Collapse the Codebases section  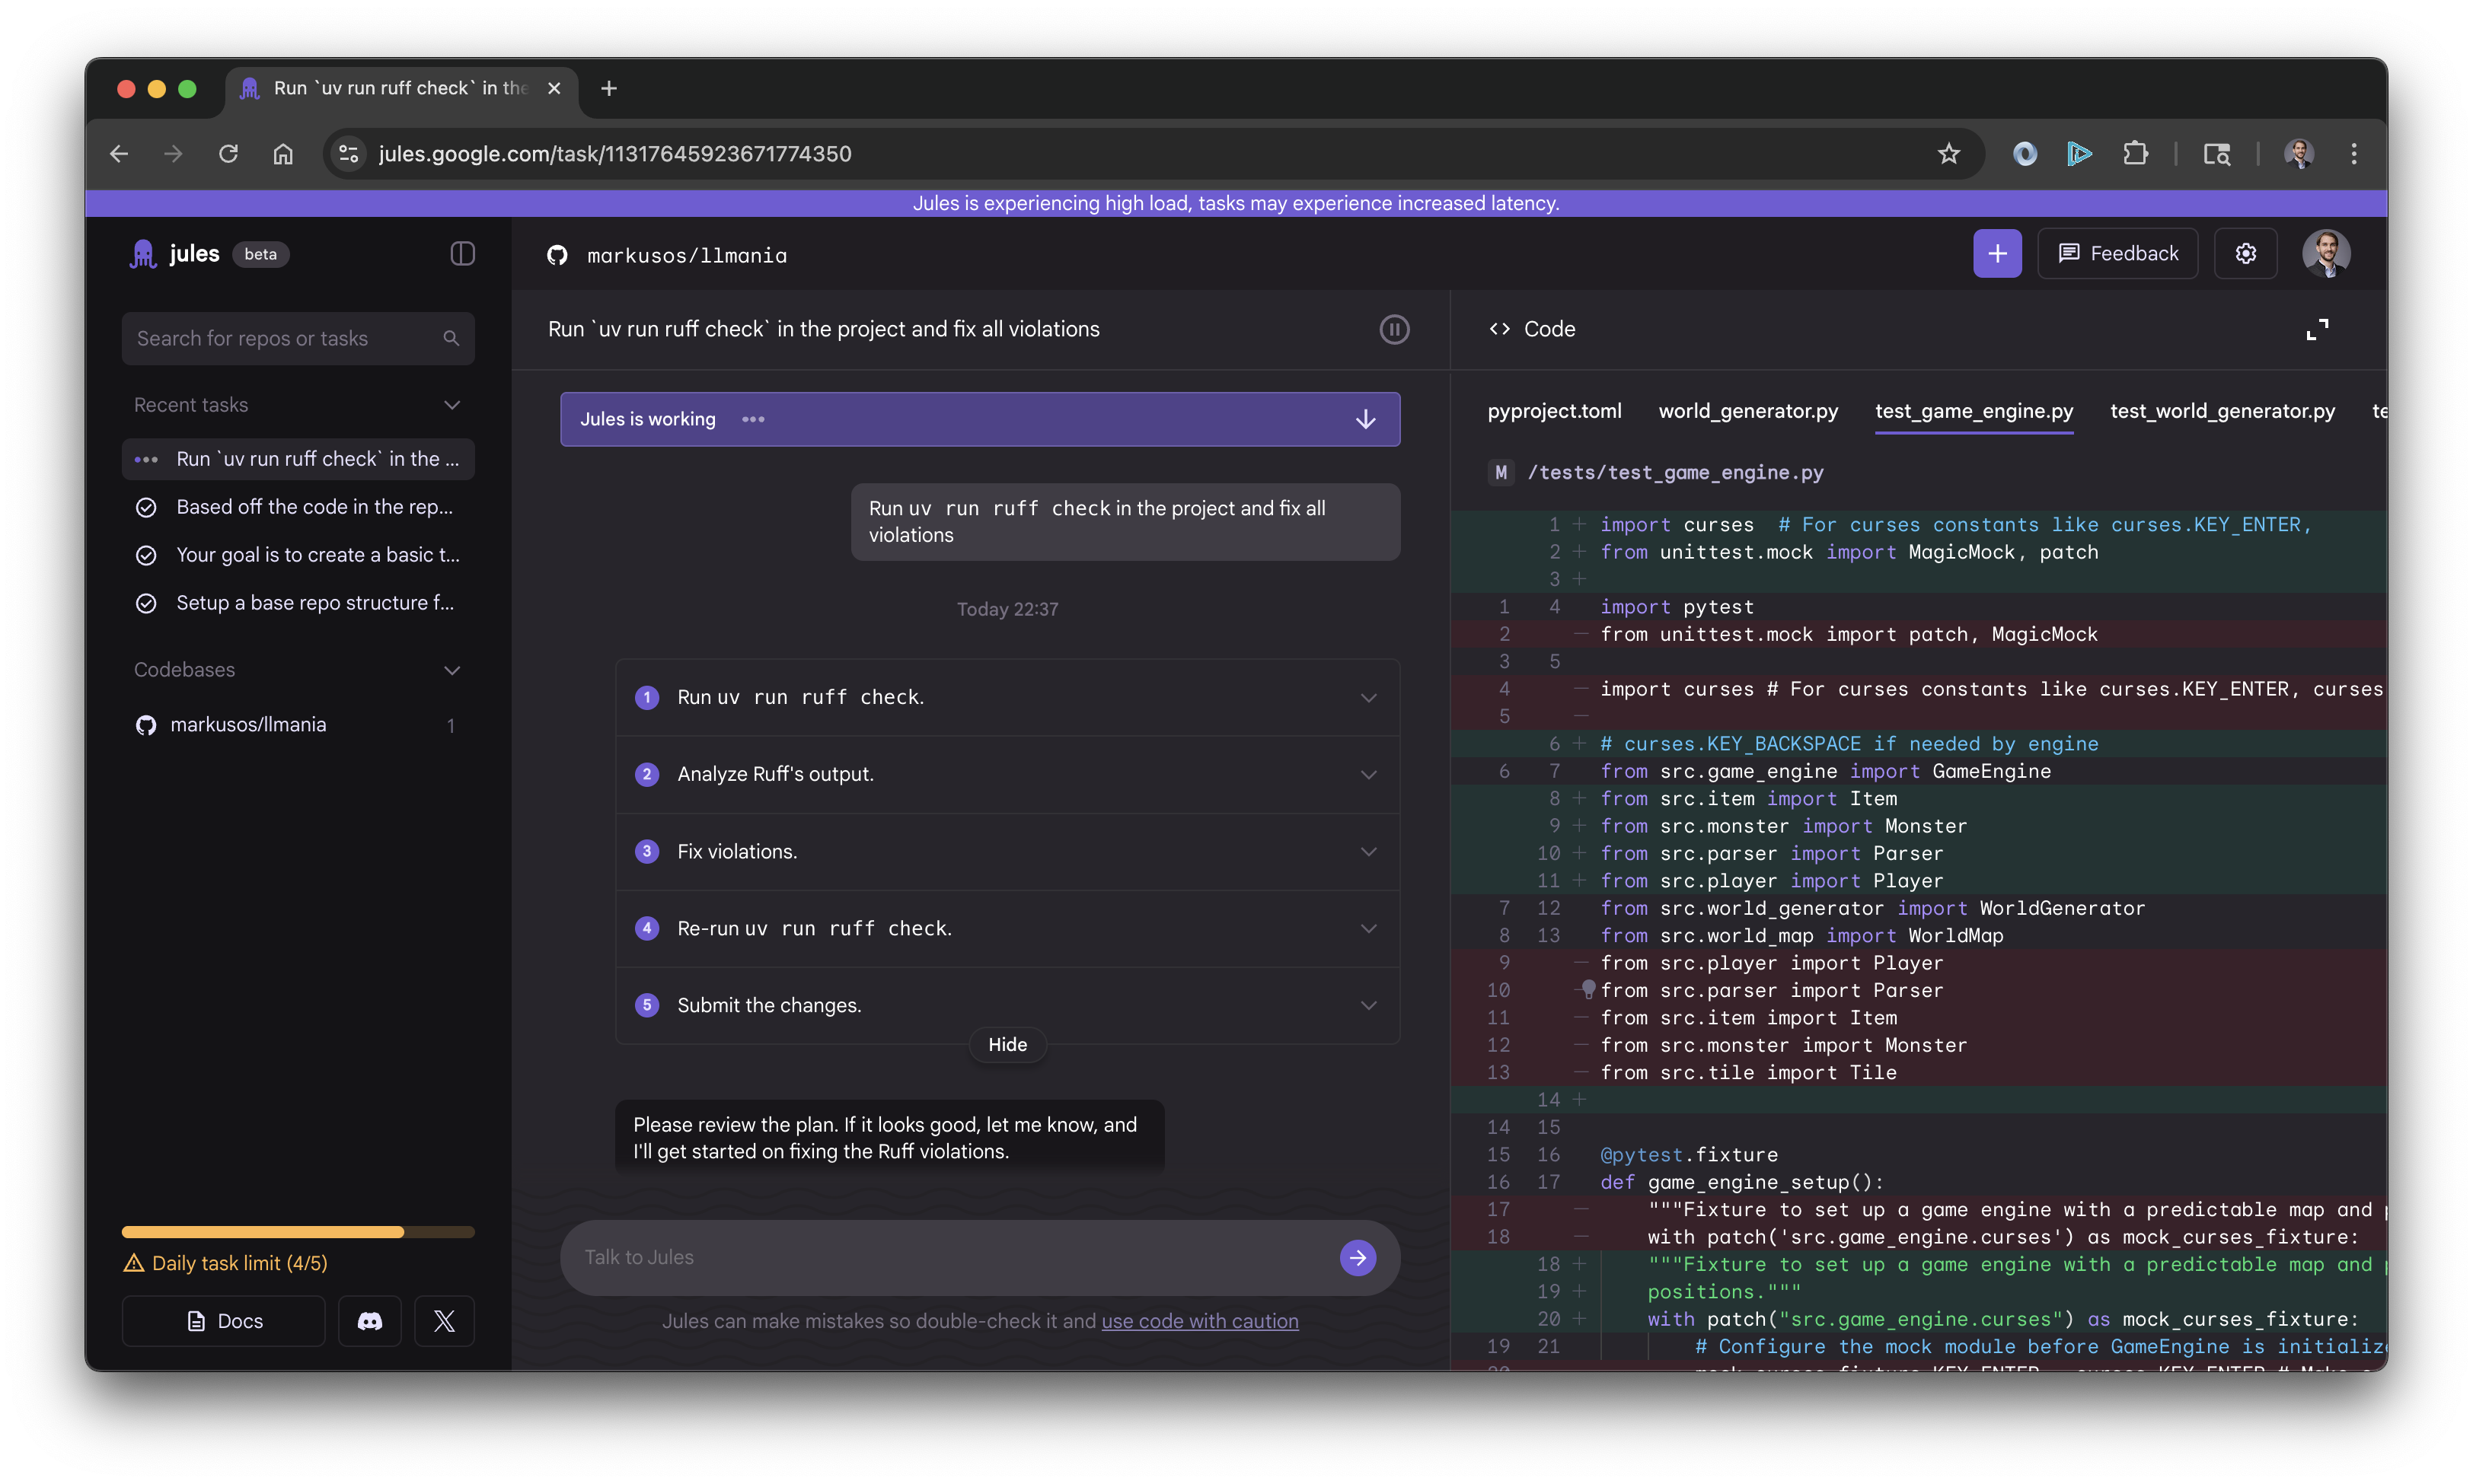[452, 670]
